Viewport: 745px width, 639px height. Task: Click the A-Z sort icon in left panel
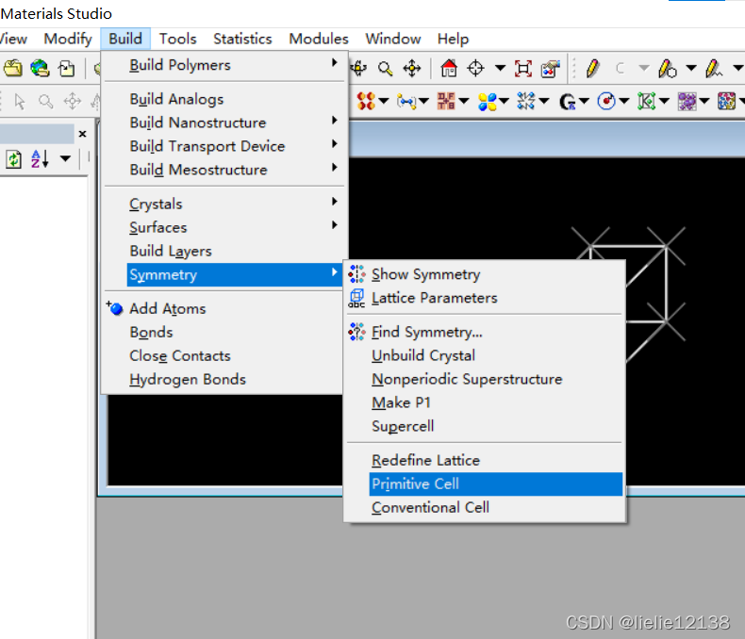pyautogui.click(x=40, y=158)
